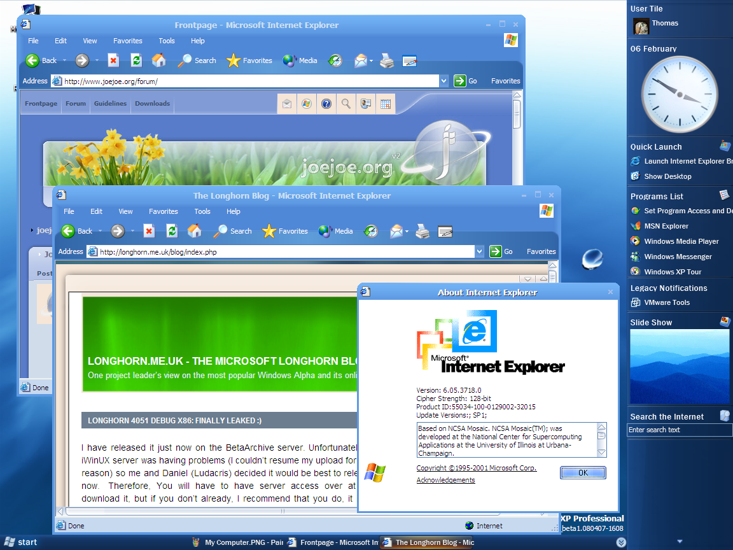
Task: Click the Search the Internet text field
Action: (680, 430)
